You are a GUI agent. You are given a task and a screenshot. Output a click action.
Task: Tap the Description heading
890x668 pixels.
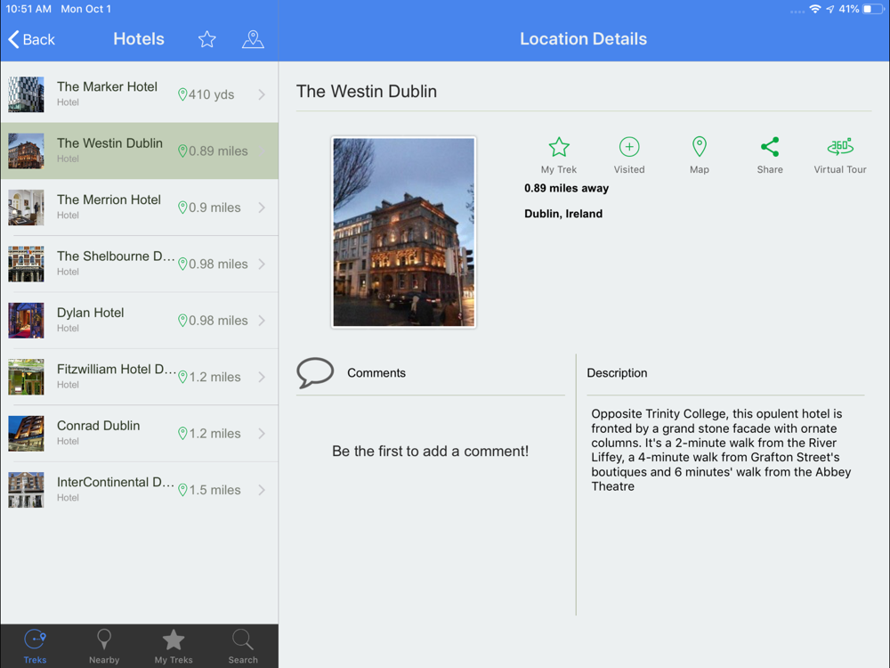[617, 372]
